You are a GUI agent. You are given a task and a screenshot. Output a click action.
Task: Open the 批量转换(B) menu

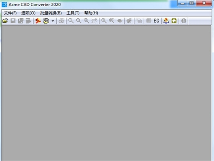pyautogui.click(x=51, y=13)
